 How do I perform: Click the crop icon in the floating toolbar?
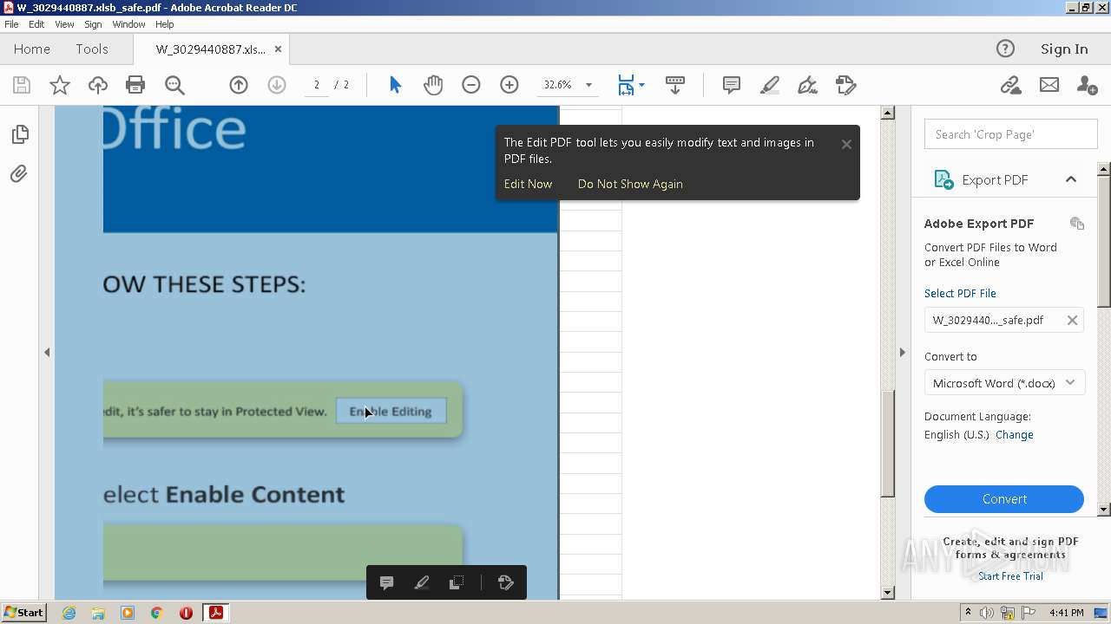(457, 582)
